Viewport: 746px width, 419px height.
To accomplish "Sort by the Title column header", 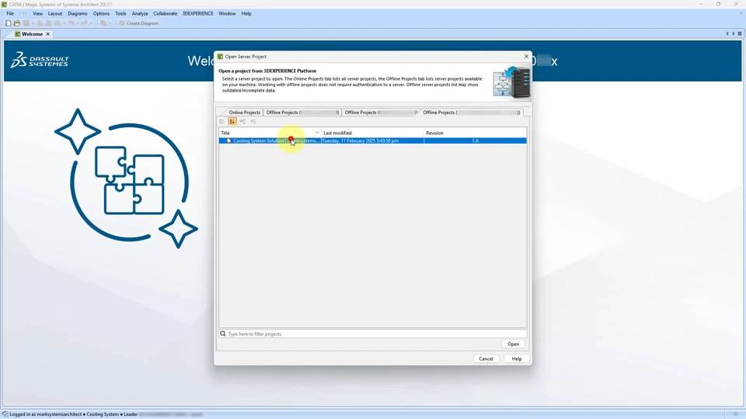I will pyautogui.click(x=270, y=133).
